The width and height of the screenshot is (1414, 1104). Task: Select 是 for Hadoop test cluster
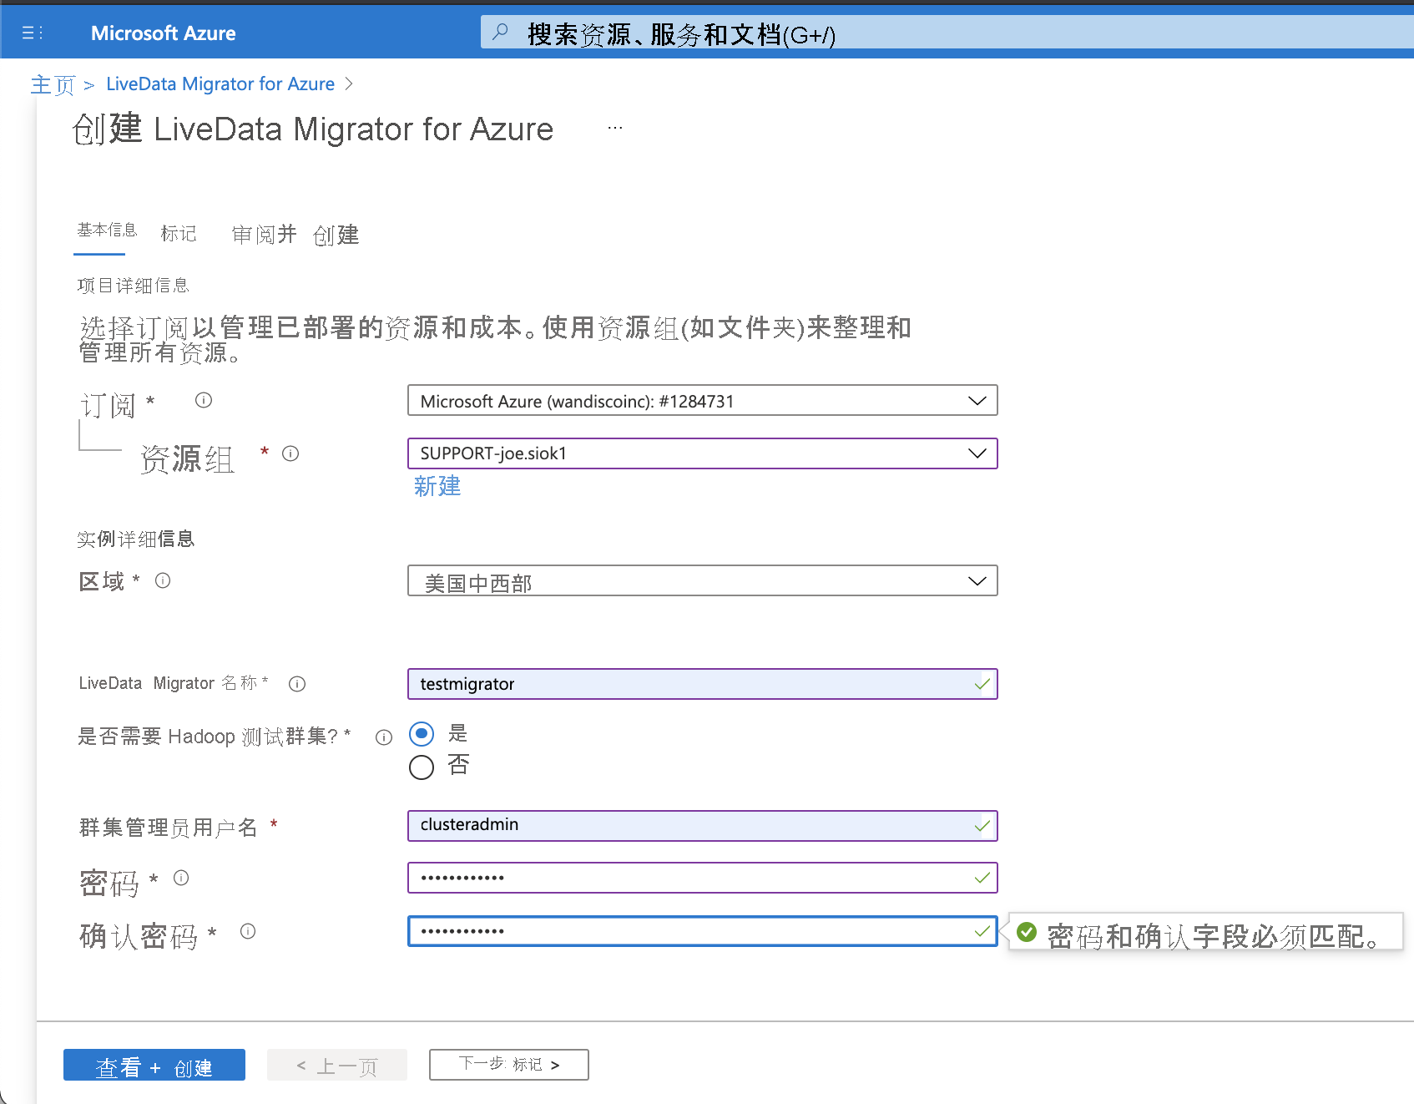422,734
